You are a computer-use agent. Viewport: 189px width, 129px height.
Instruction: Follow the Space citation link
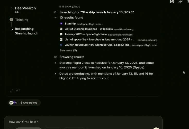point(139,67)
